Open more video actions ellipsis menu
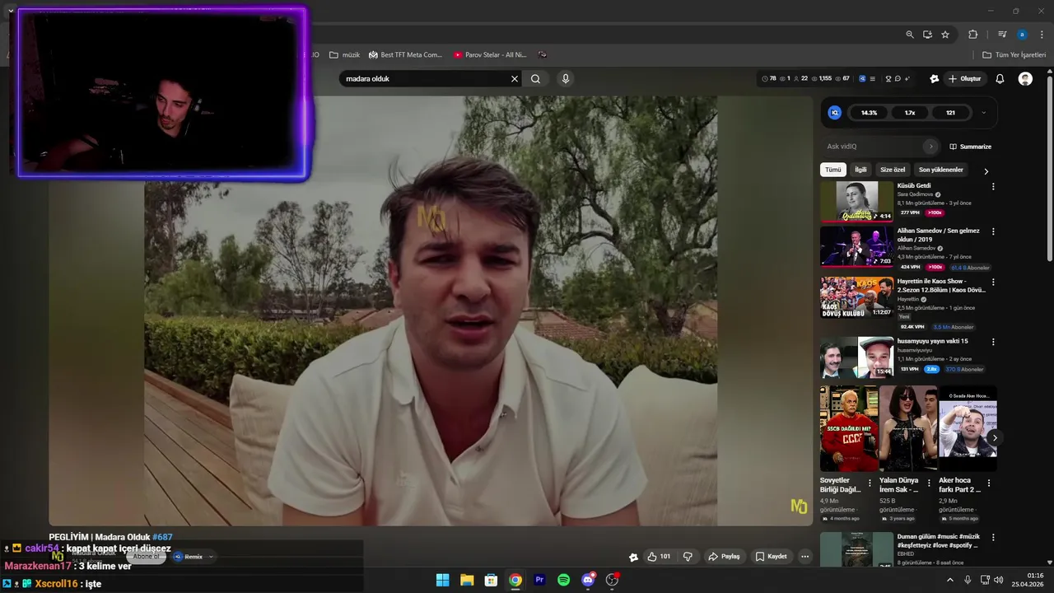The image size is (1054, 593). (x=805, y=557)
